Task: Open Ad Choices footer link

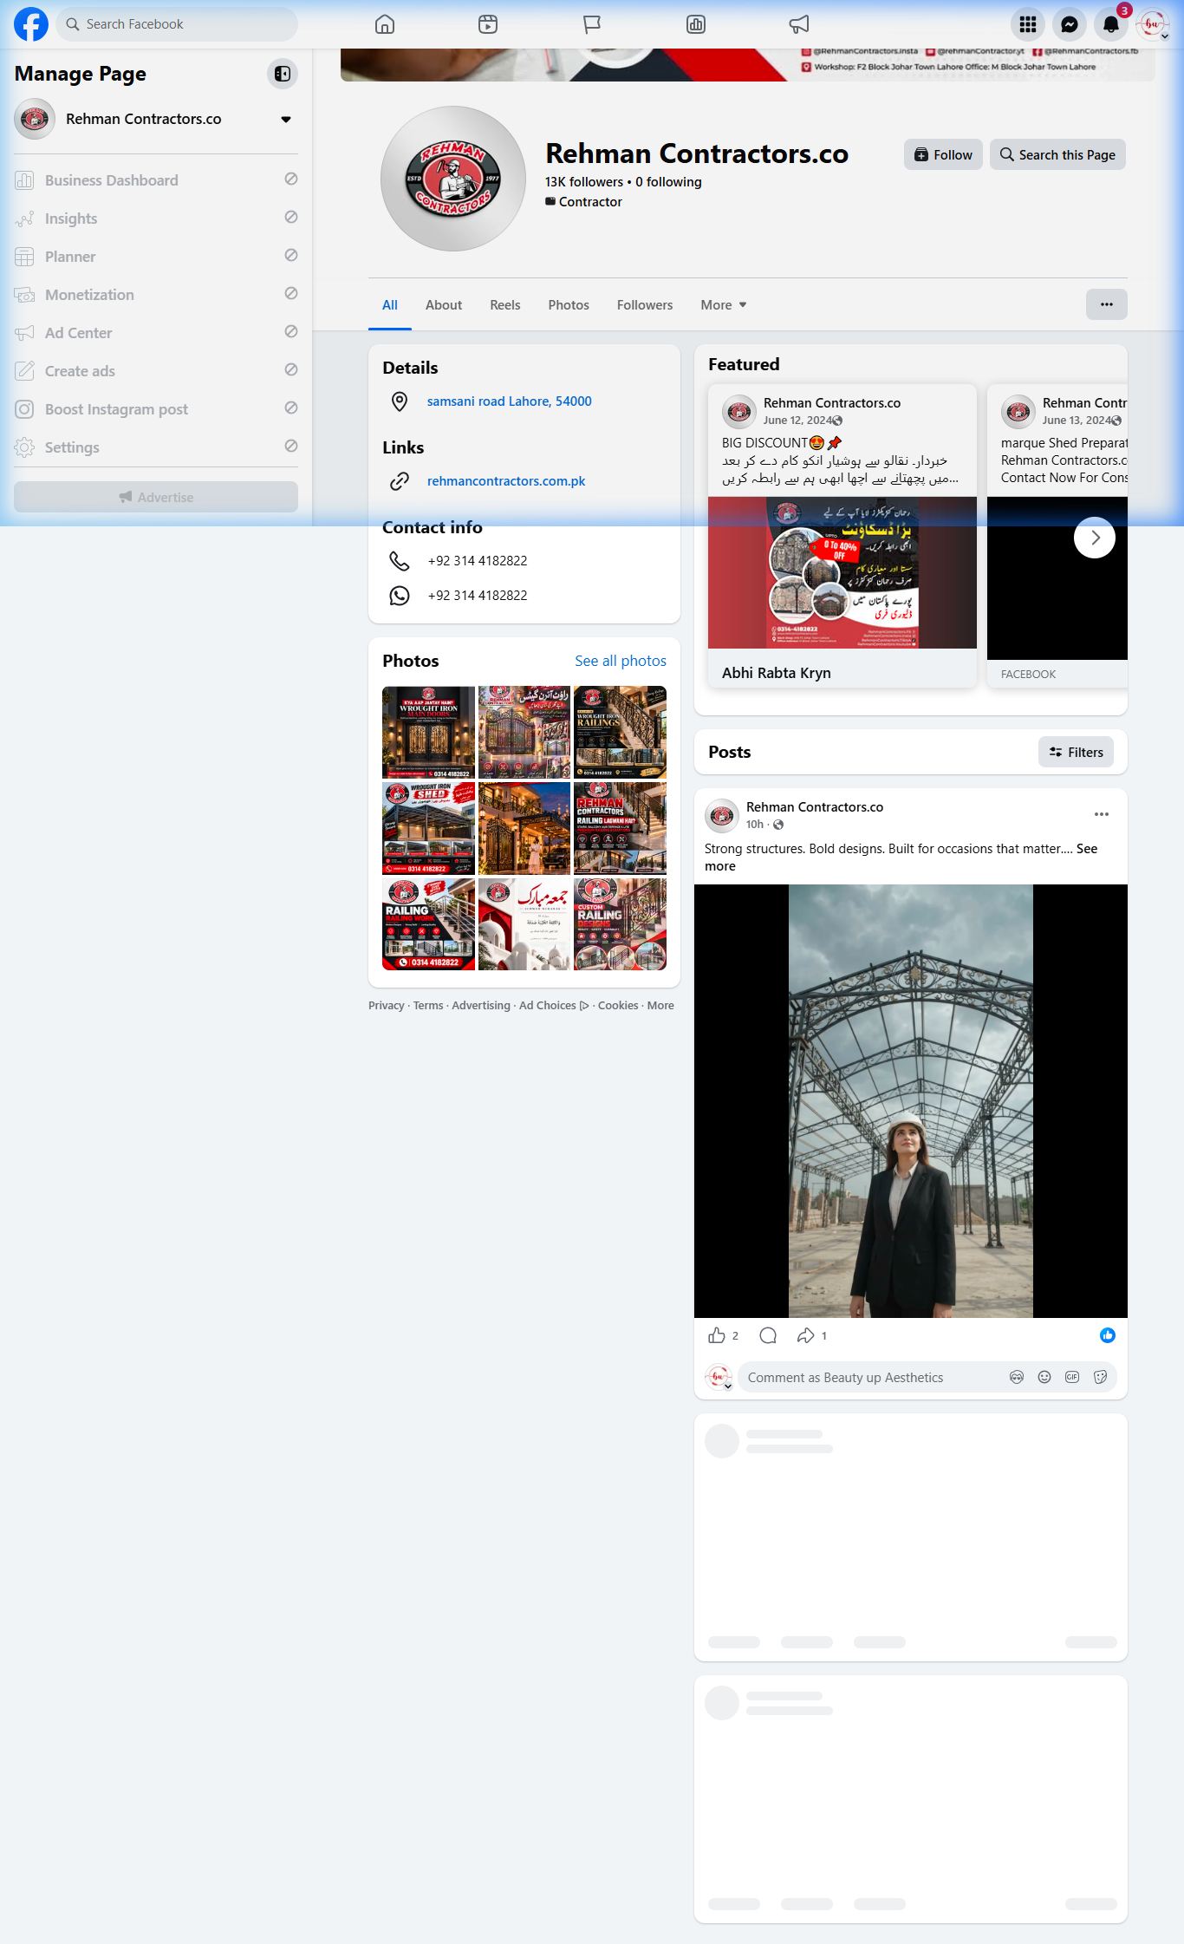Action: pyautogui.click(x=554, y=1006)
